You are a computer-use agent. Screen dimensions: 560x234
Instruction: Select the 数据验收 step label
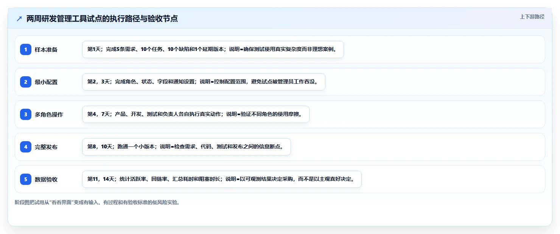tap(46, 179)
